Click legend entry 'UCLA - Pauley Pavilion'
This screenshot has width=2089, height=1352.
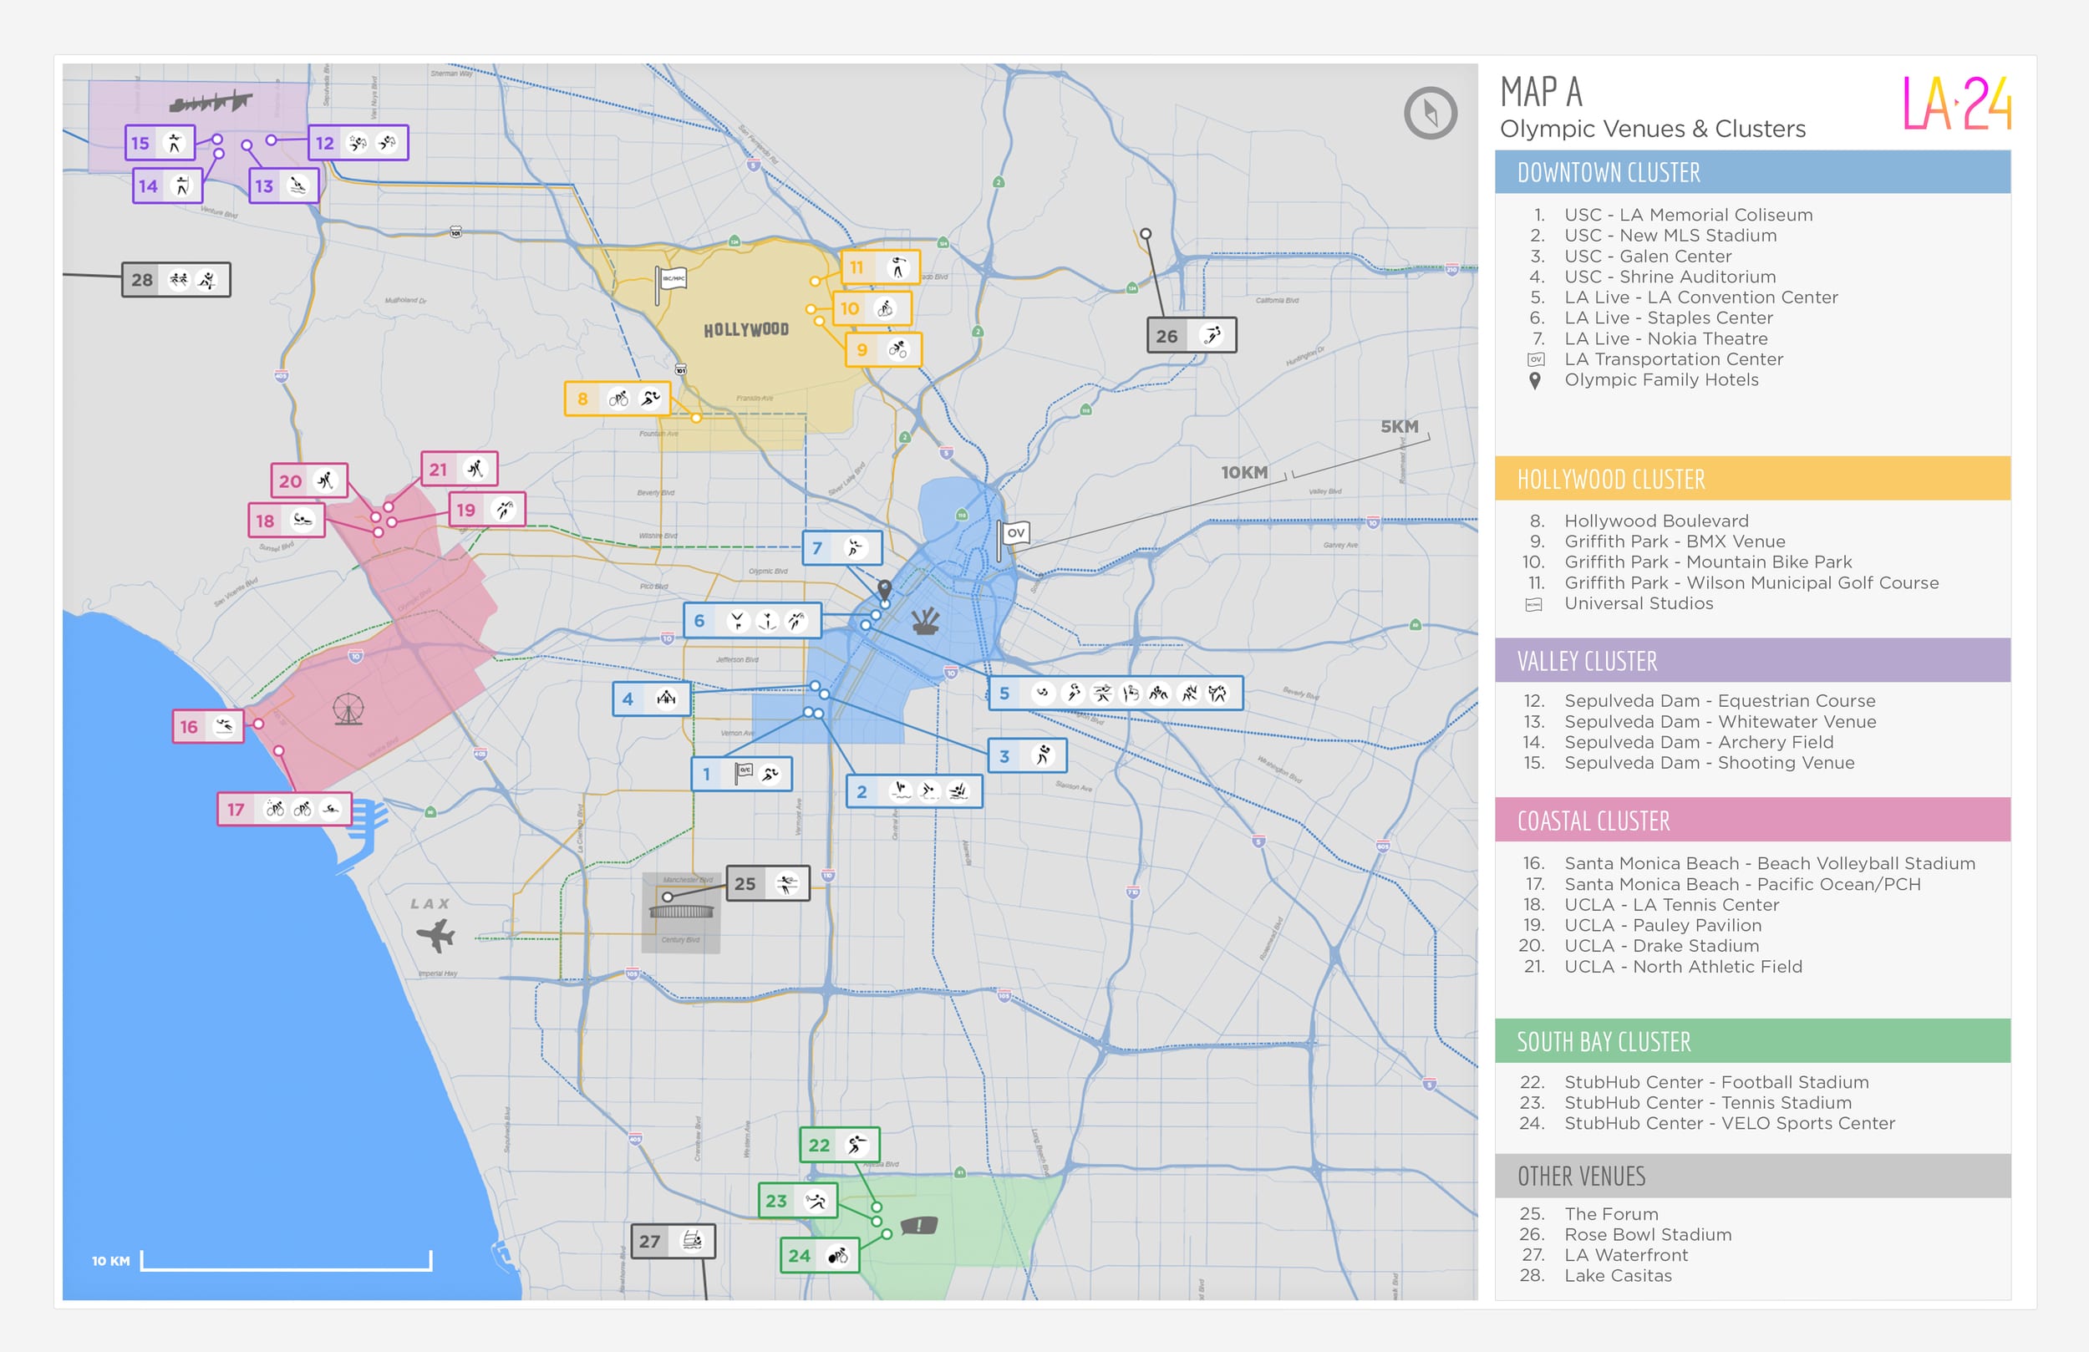tap(1662, 925)
